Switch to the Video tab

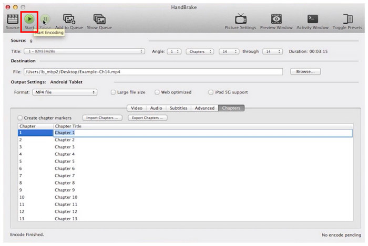tap(137, 108)
